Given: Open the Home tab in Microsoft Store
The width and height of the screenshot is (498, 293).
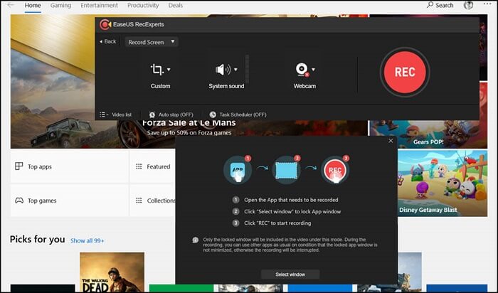Looking at the screenshot, I should click(33, 6).
